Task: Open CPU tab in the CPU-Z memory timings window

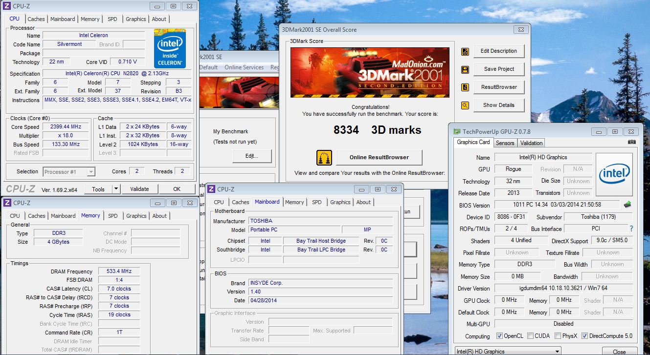Action: (15, 216)
